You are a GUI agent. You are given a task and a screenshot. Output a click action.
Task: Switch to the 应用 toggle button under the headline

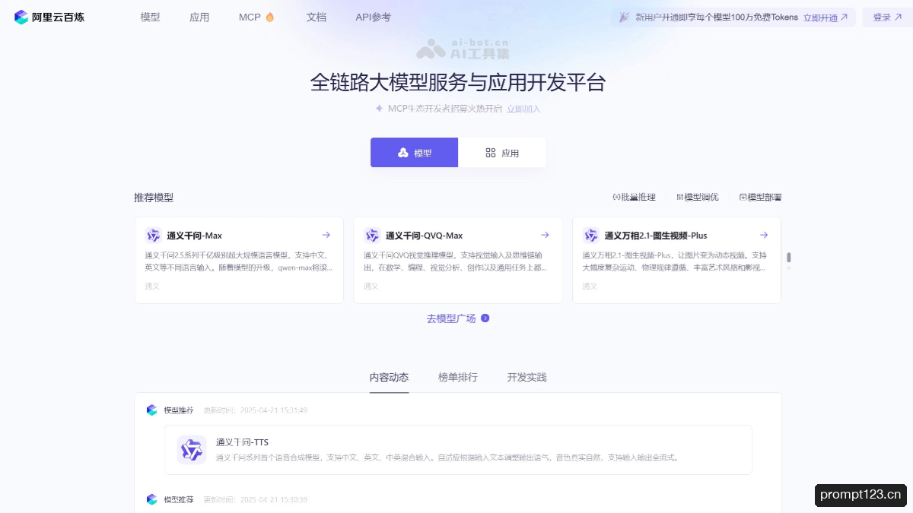[x=502, y=153]
